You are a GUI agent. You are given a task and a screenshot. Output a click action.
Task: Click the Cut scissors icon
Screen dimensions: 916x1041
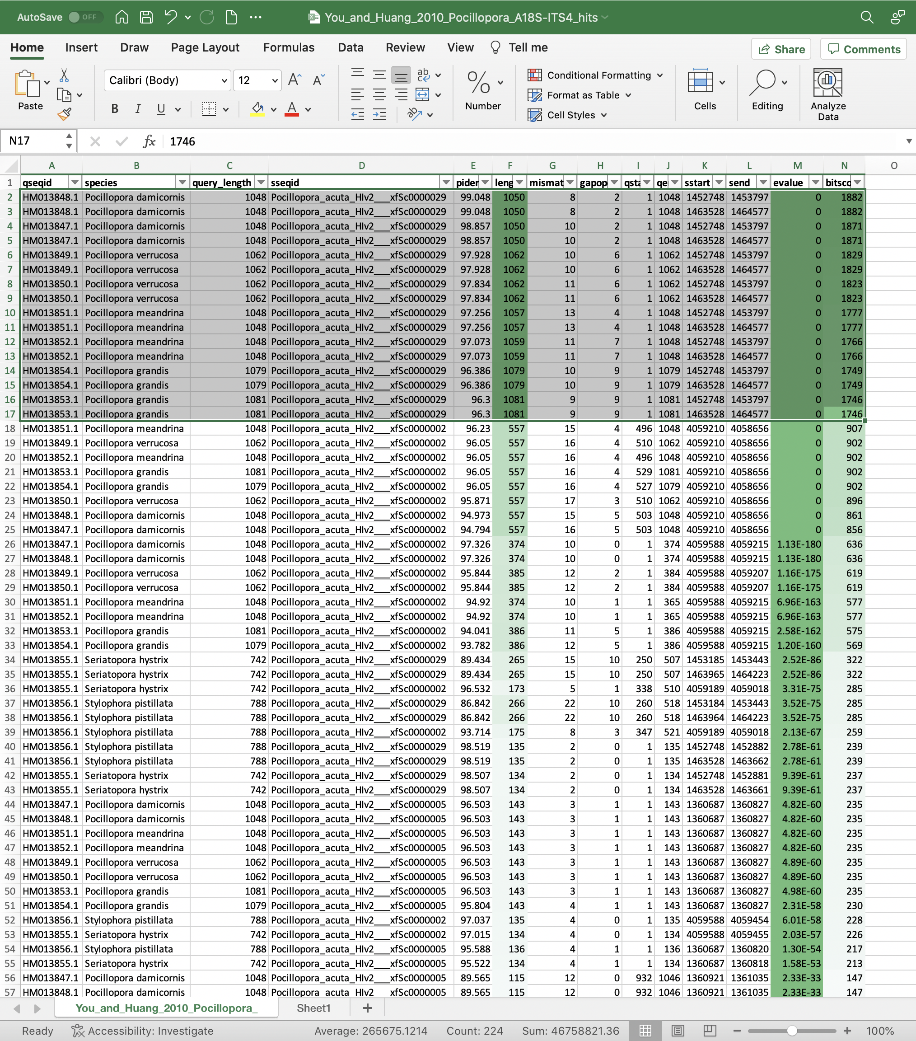pos(64,75)
